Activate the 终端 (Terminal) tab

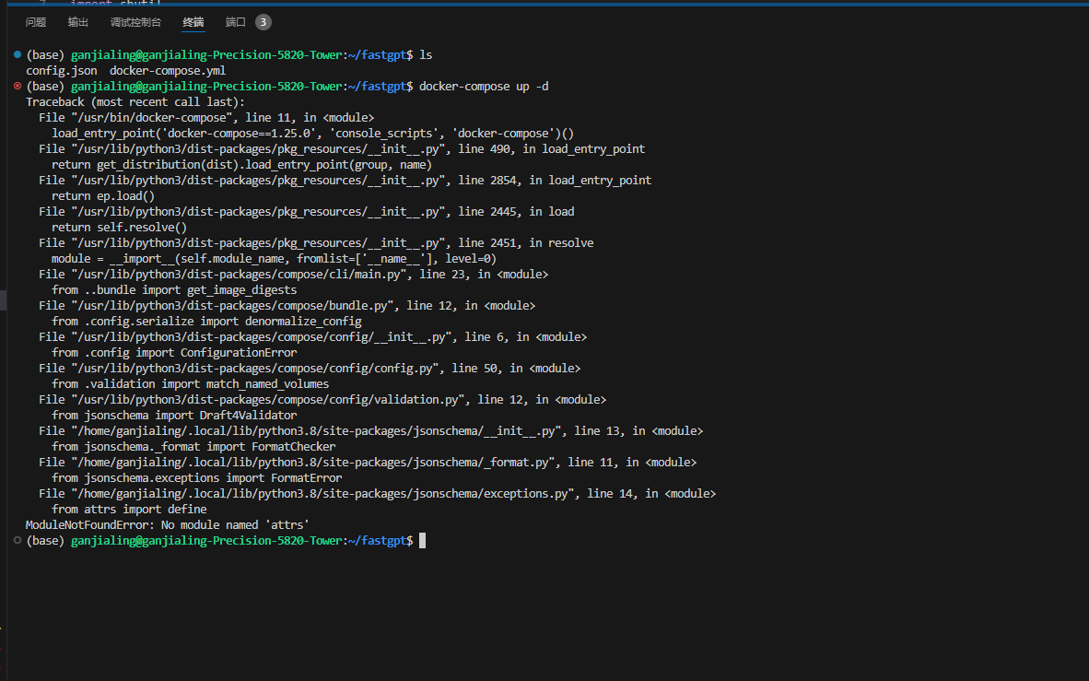click(x=193, y=22)
